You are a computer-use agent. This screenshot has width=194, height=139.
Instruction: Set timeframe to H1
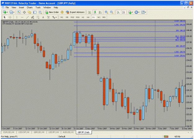click(x=83, y=17)
